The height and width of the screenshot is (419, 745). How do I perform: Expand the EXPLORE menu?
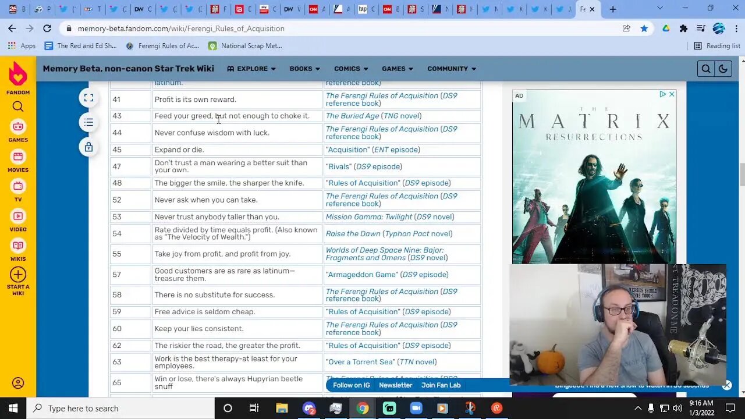pyautogui.click(x=251, y=69)
